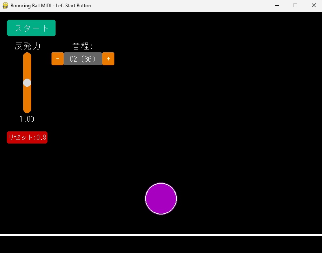Close the Bouncing Ball MIDI window

313,6
